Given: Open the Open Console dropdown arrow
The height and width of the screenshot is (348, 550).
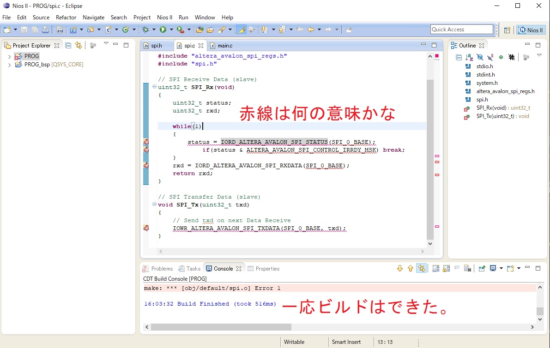Looking at the screenshot, I should [x=519, y=269].
